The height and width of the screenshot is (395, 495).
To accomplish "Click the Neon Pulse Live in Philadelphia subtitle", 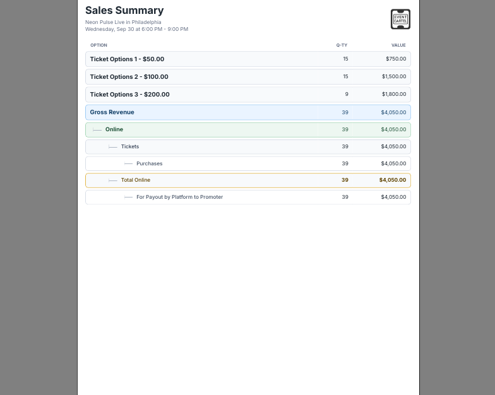I will click(123, 22).
